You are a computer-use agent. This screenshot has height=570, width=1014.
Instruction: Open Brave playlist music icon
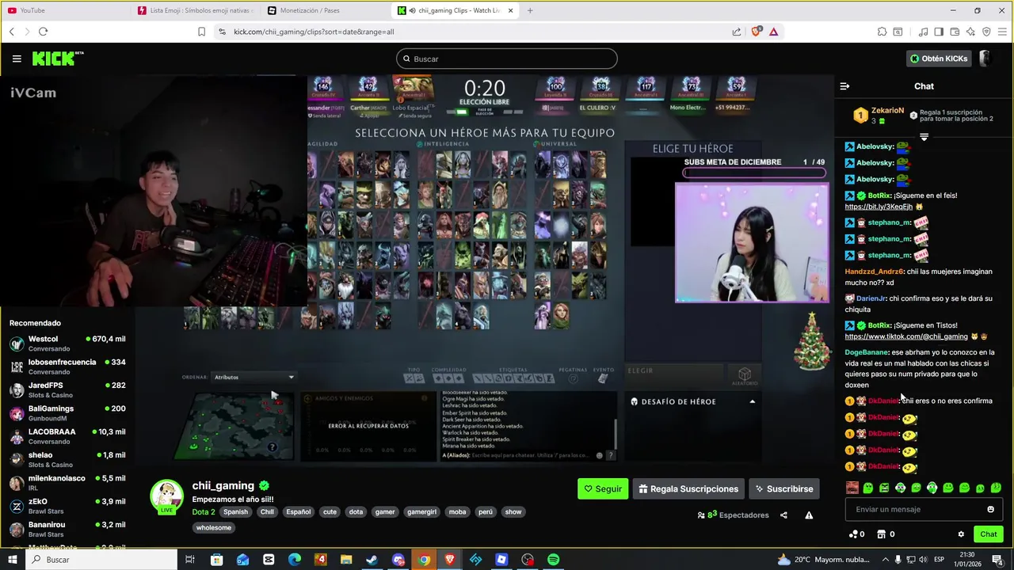pyautogui.click(x=923, y=32)
